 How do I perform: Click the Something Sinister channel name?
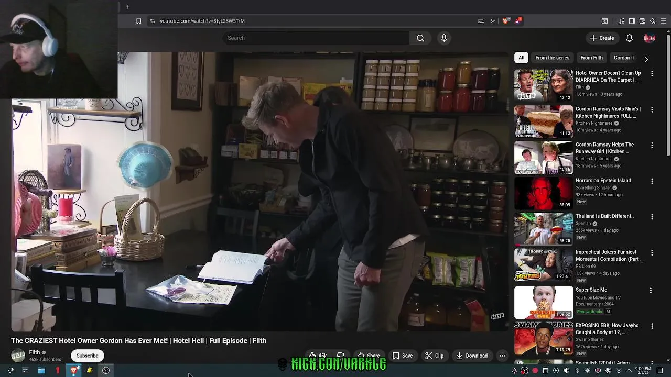(x=593, y=187)
